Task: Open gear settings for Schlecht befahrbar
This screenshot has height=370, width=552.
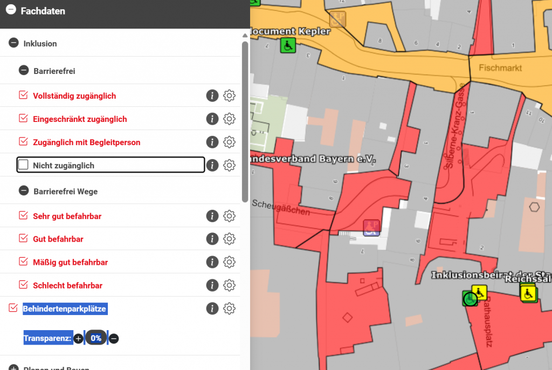Action: (229, 285)
